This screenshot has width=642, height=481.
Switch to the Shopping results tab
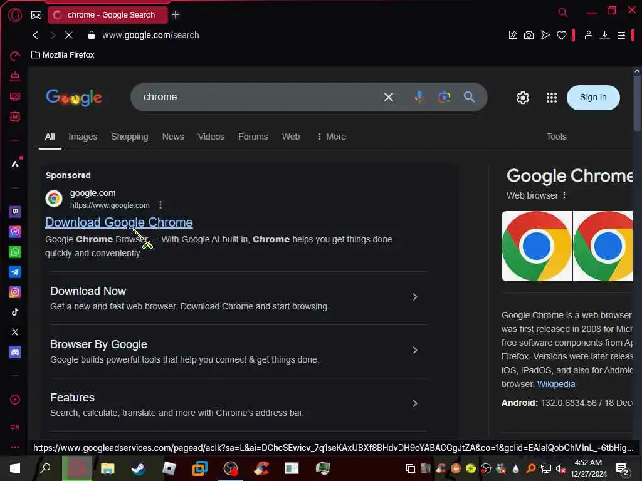[x=129, y=137]
